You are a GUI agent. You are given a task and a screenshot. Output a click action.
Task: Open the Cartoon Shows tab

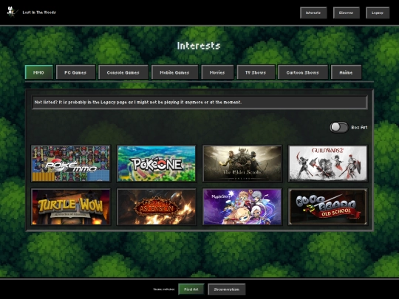coord(303,72)
